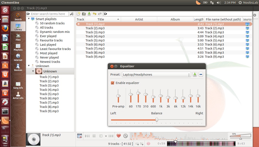Adjust the 170 Hz band slider
The height and width of the screenshot is (147, 259).
[x=138, y=93]
